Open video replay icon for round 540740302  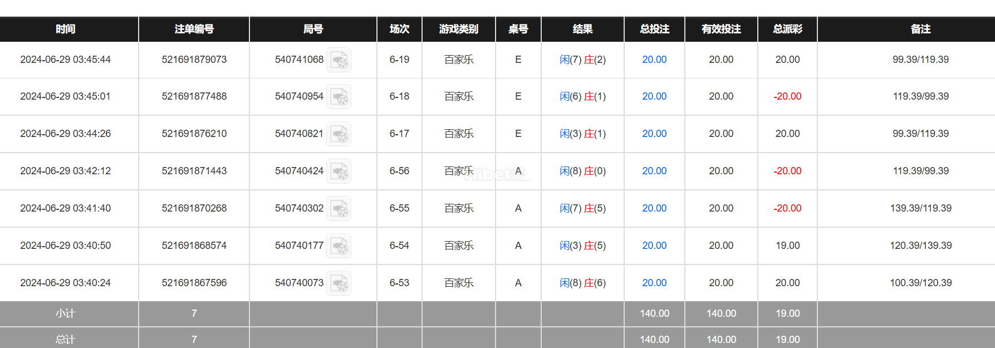339,209
